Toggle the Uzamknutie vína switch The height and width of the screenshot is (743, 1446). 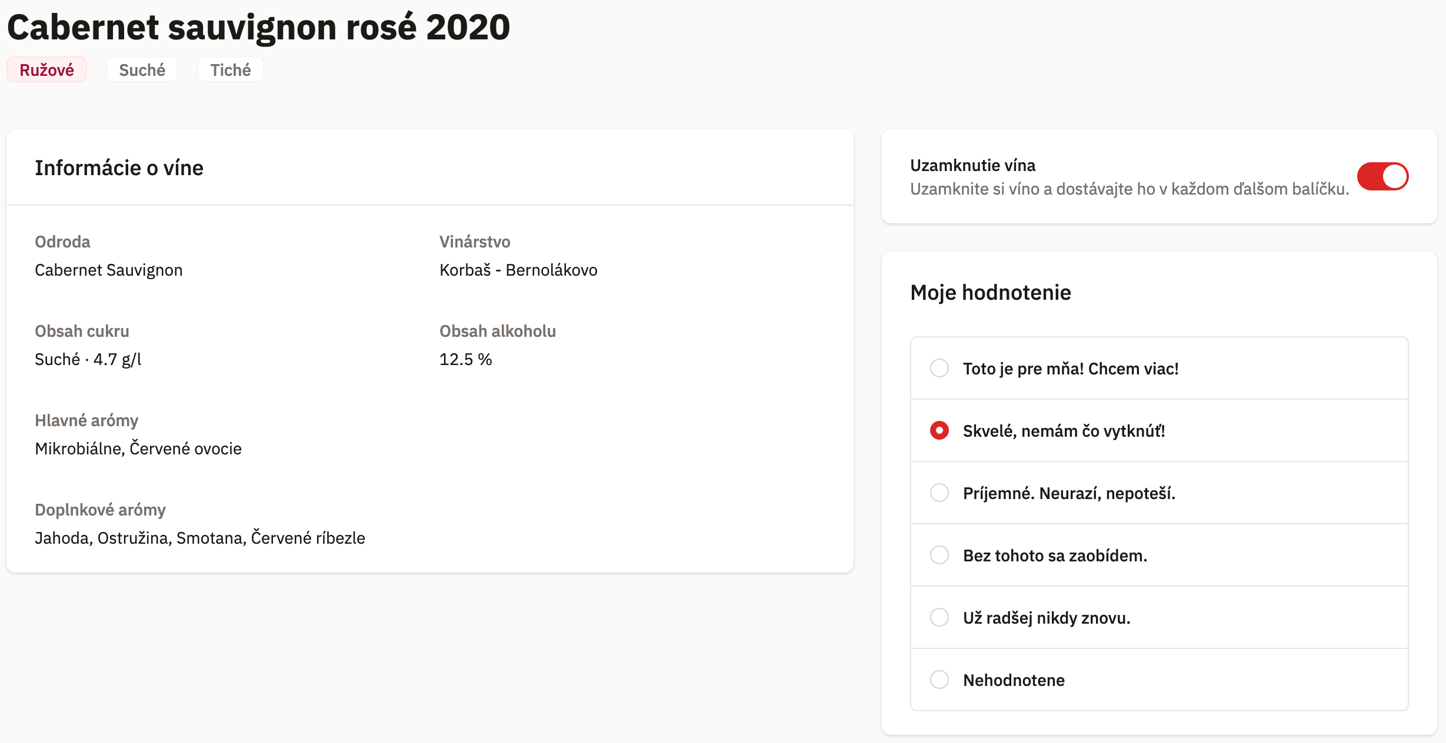tap(1382, 176)
